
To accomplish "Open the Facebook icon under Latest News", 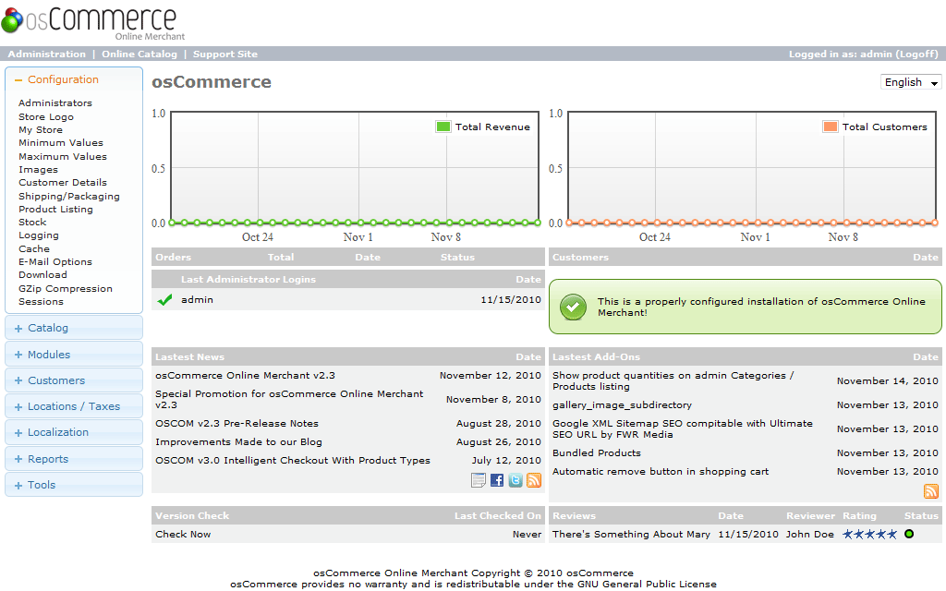I will tap(497, 480).
